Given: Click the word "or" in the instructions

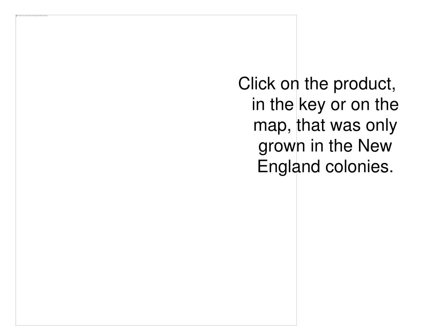Looking at the screenshot, I should (338, 105).
